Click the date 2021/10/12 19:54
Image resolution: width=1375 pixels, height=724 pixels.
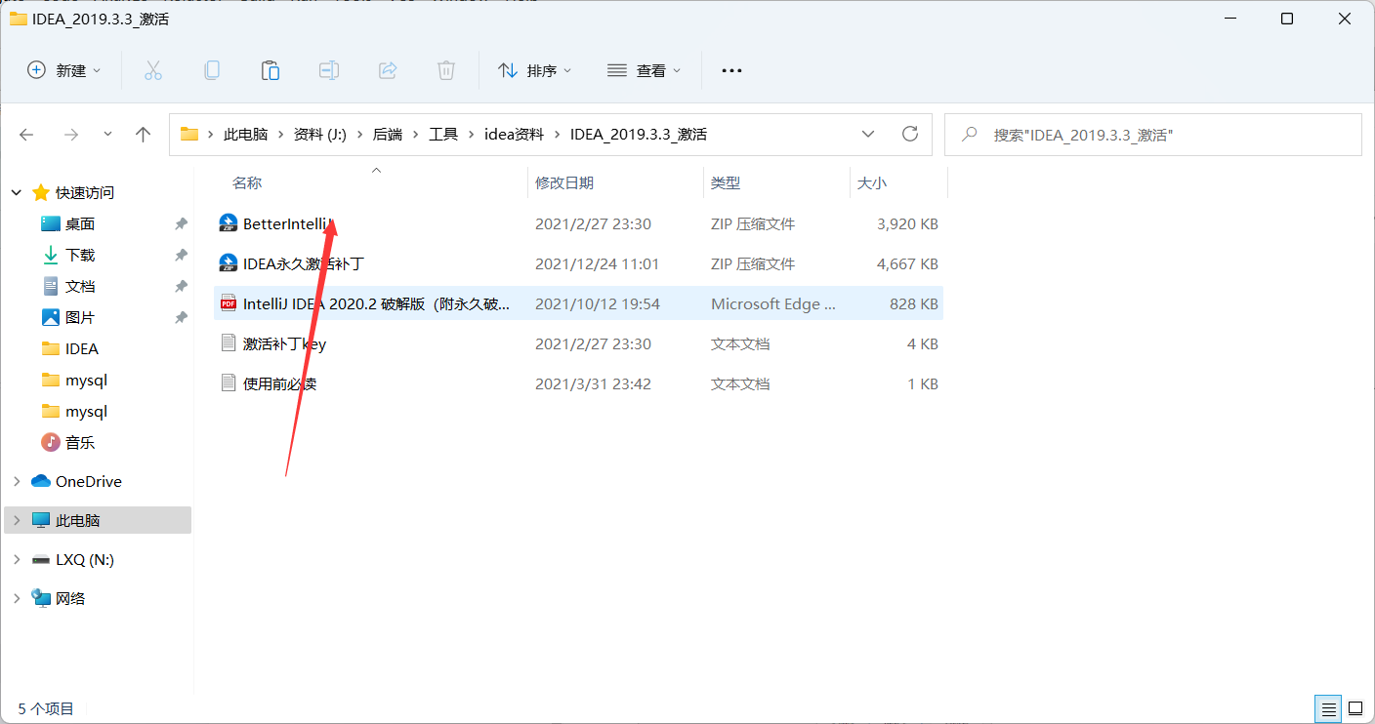coord(598,303)
